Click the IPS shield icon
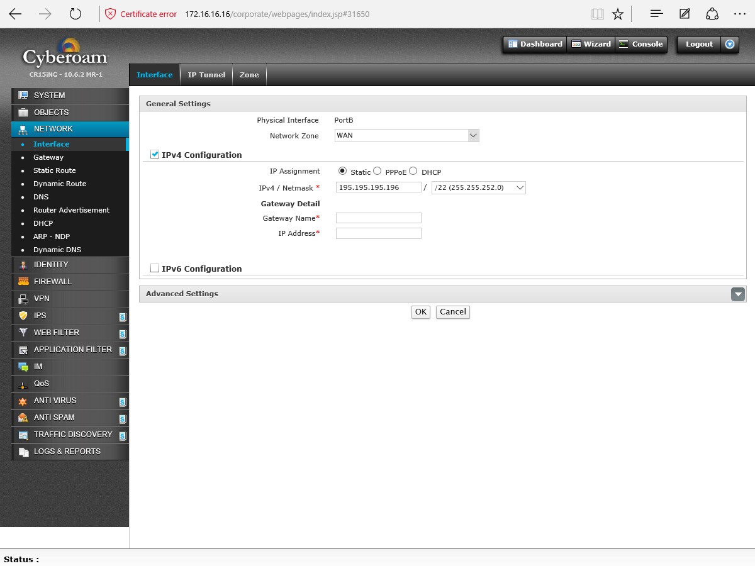Screen dimensions: 755x566 pyautogui.click(x=23, y=316)
